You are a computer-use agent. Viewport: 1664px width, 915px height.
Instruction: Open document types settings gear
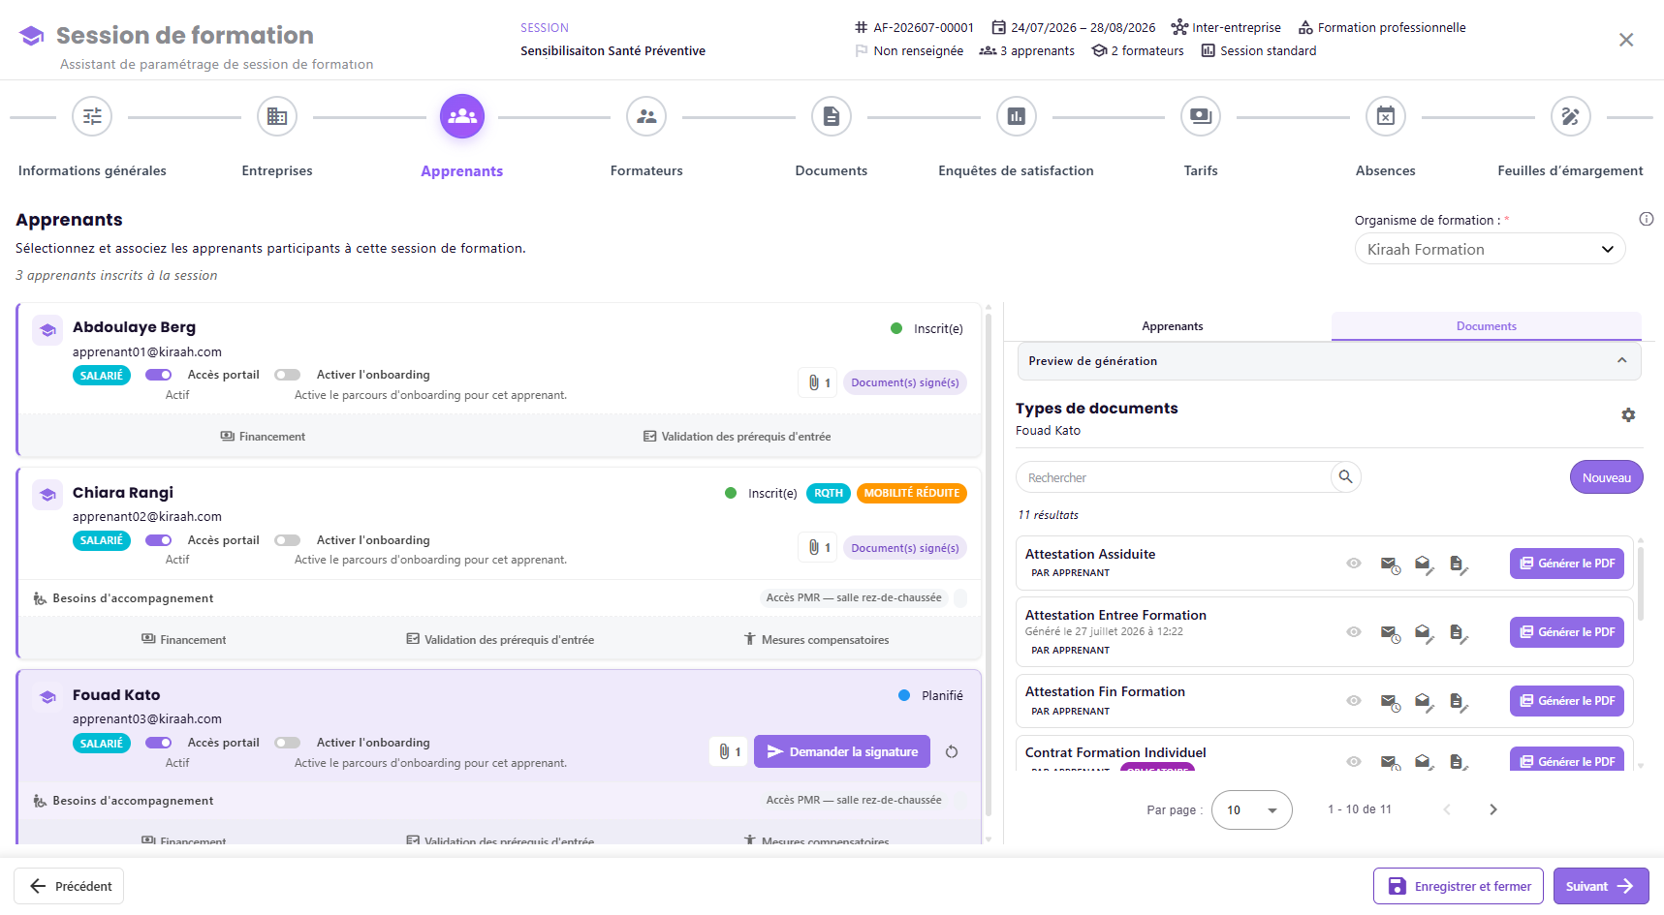pyautogui.click(x=1628, y=414)
